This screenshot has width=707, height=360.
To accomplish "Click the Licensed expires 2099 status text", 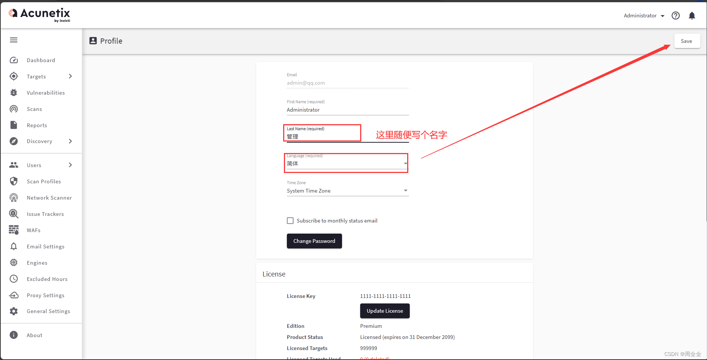I will click(x=407, y=337).
